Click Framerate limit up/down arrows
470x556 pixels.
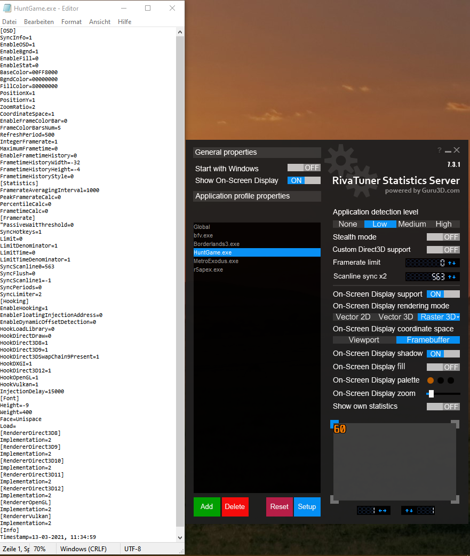pos(452,263)
